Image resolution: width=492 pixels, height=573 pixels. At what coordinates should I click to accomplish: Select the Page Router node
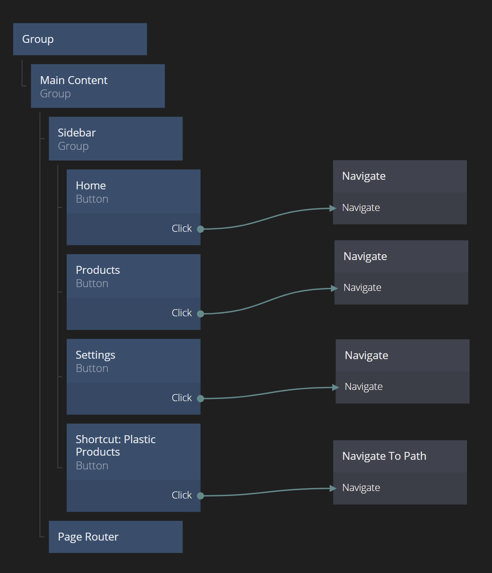(x=116, y=537)
